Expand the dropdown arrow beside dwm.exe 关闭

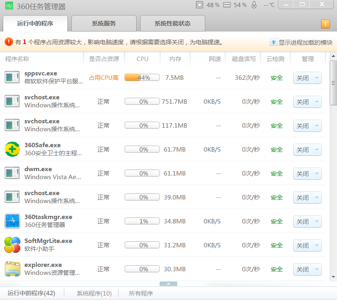pos(317,174)
